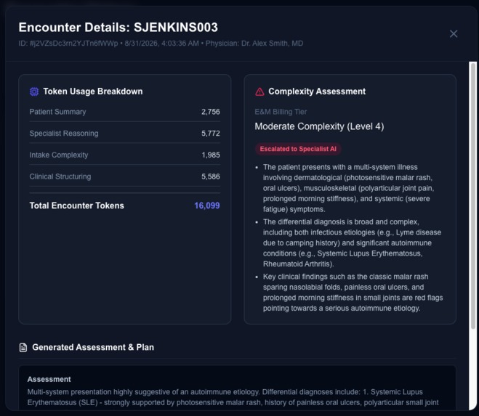
Task: Click the Generated Assessment document icon
Action: 23,347
